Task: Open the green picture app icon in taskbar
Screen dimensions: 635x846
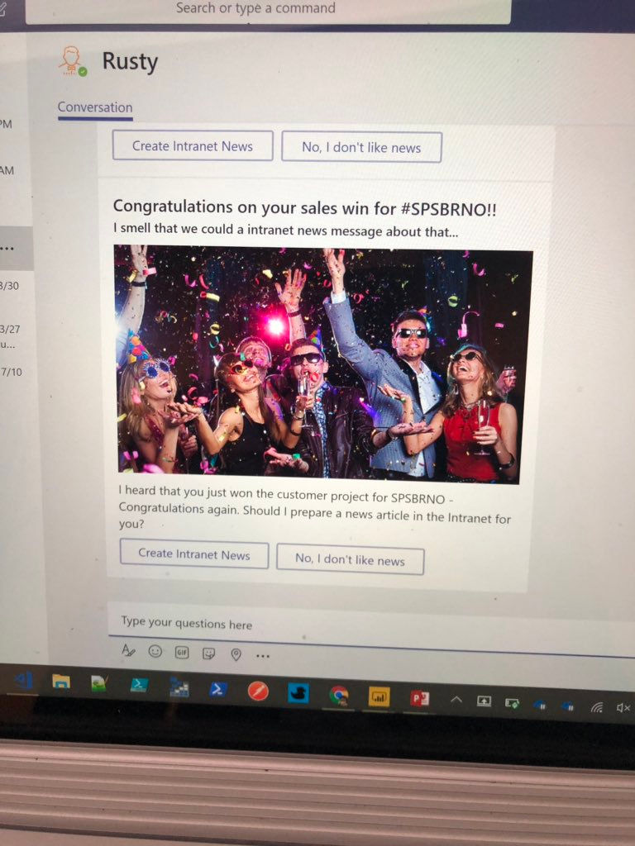Action: tap(99, 683)
